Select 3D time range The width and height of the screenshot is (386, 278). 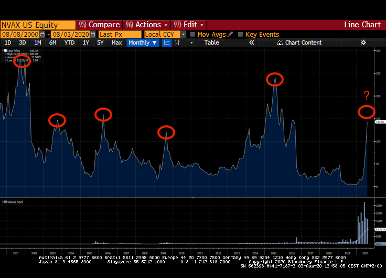coord(23,42)
